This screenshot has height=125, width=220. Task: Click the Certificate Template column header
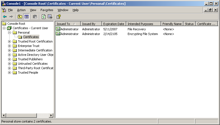207,24
